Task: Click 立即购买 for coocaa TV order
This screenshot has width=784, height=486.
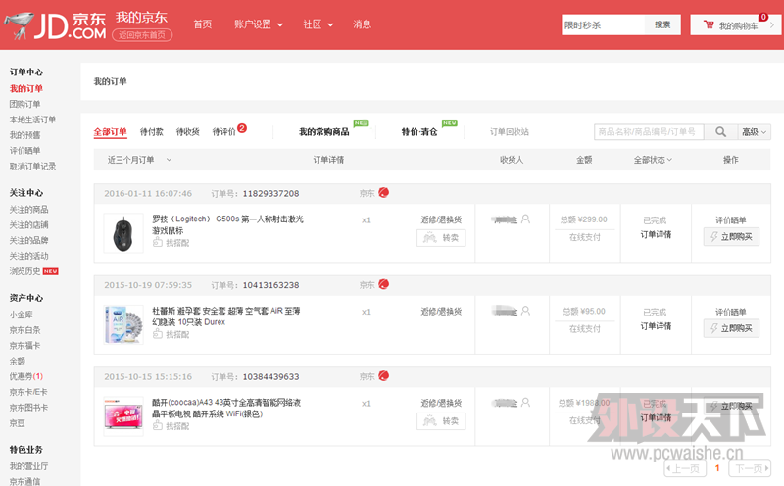Action: 731,406
